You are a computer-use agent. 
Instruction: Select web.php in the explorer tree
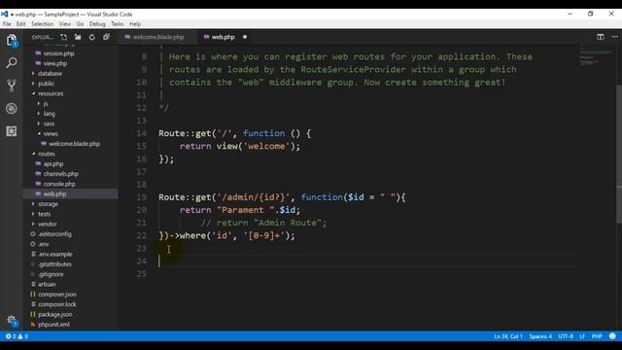[x=54, y=194]
